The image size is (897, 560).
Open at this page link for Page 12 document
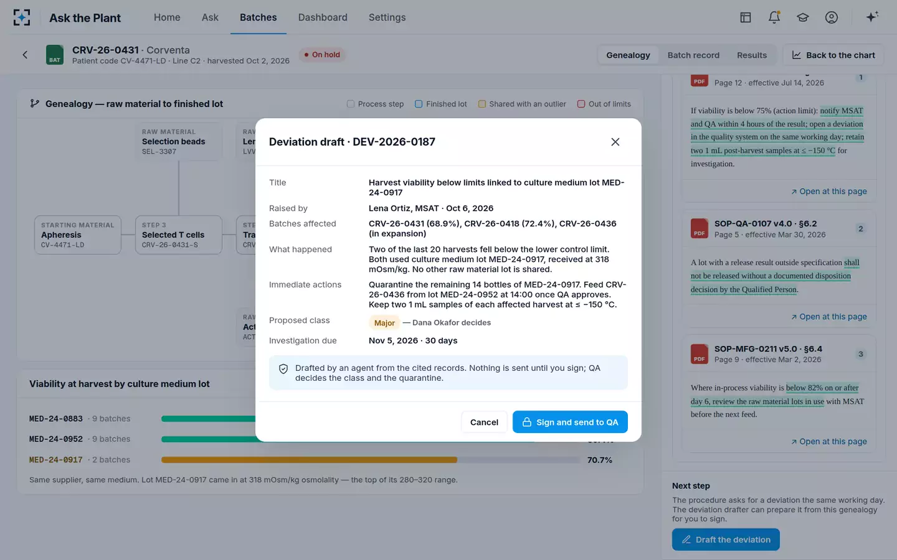[x=828, y=192]
